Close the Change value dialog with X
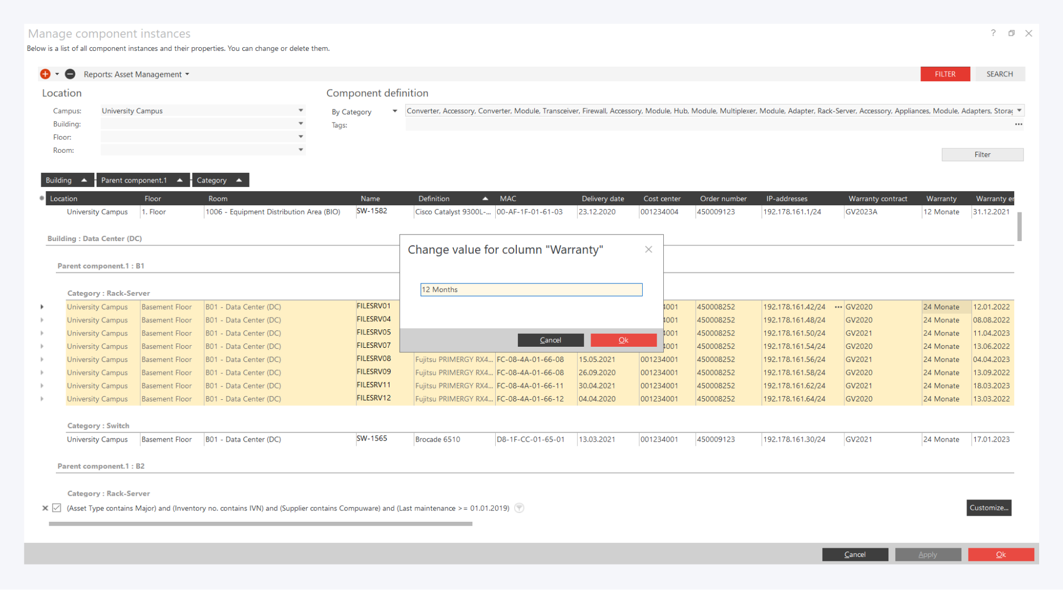This screenshot has height=590, width=1063. pyautogui.click(x=648, y=250)
